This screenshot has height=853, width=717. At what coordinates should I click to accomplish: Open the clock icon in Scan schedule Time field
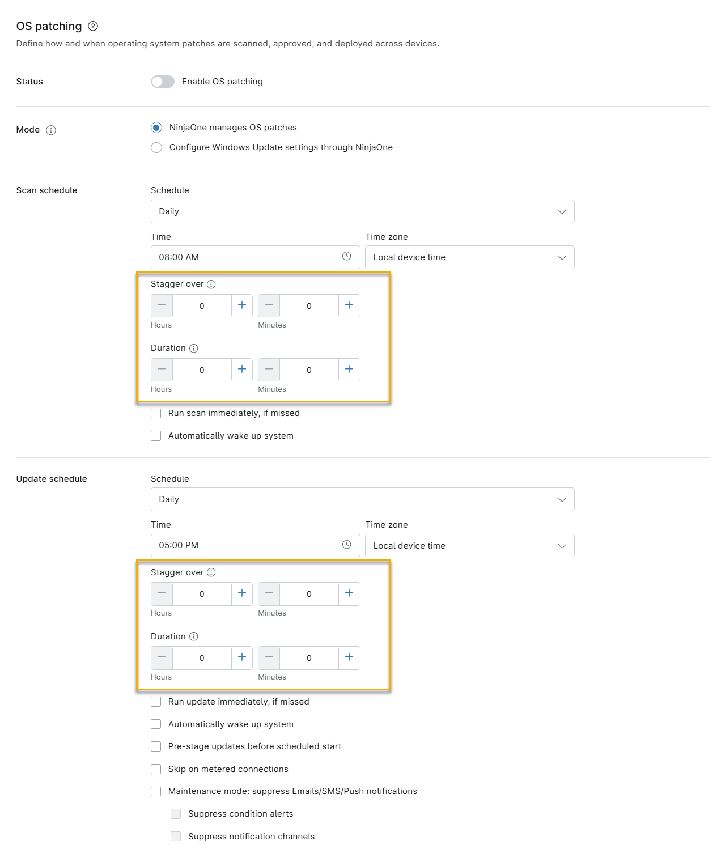pyautogui.click(x=347, y=257)
